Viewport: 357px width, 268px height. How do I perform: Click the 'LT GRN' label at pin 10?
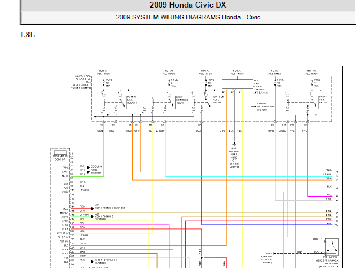tap(84, 190)
